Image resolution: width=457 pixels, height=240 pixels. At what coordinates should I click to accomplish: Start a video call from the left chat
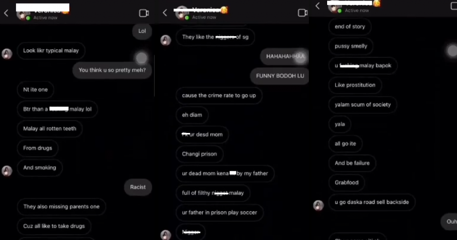coord(144,13)
